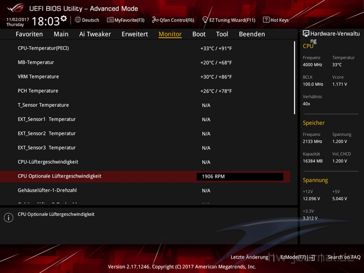Switch to the Main tab
The image size is (364, 273).
point(61,34)
